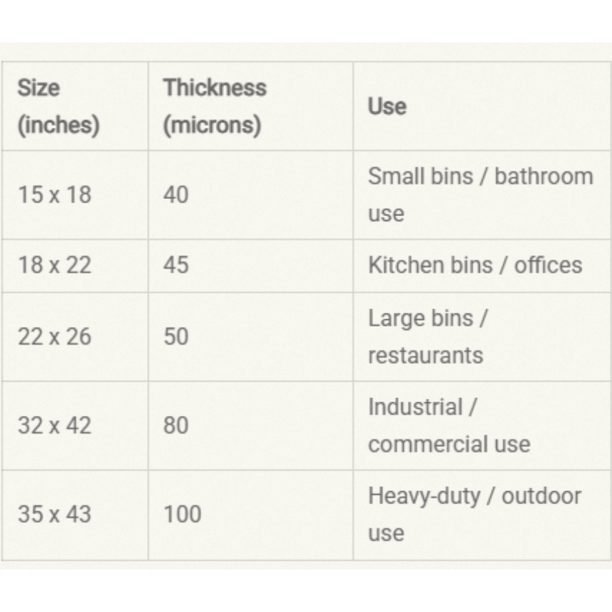Select the 35 x 43 size cell
Viewport: 612px width, 612px height.
(55, 514)
